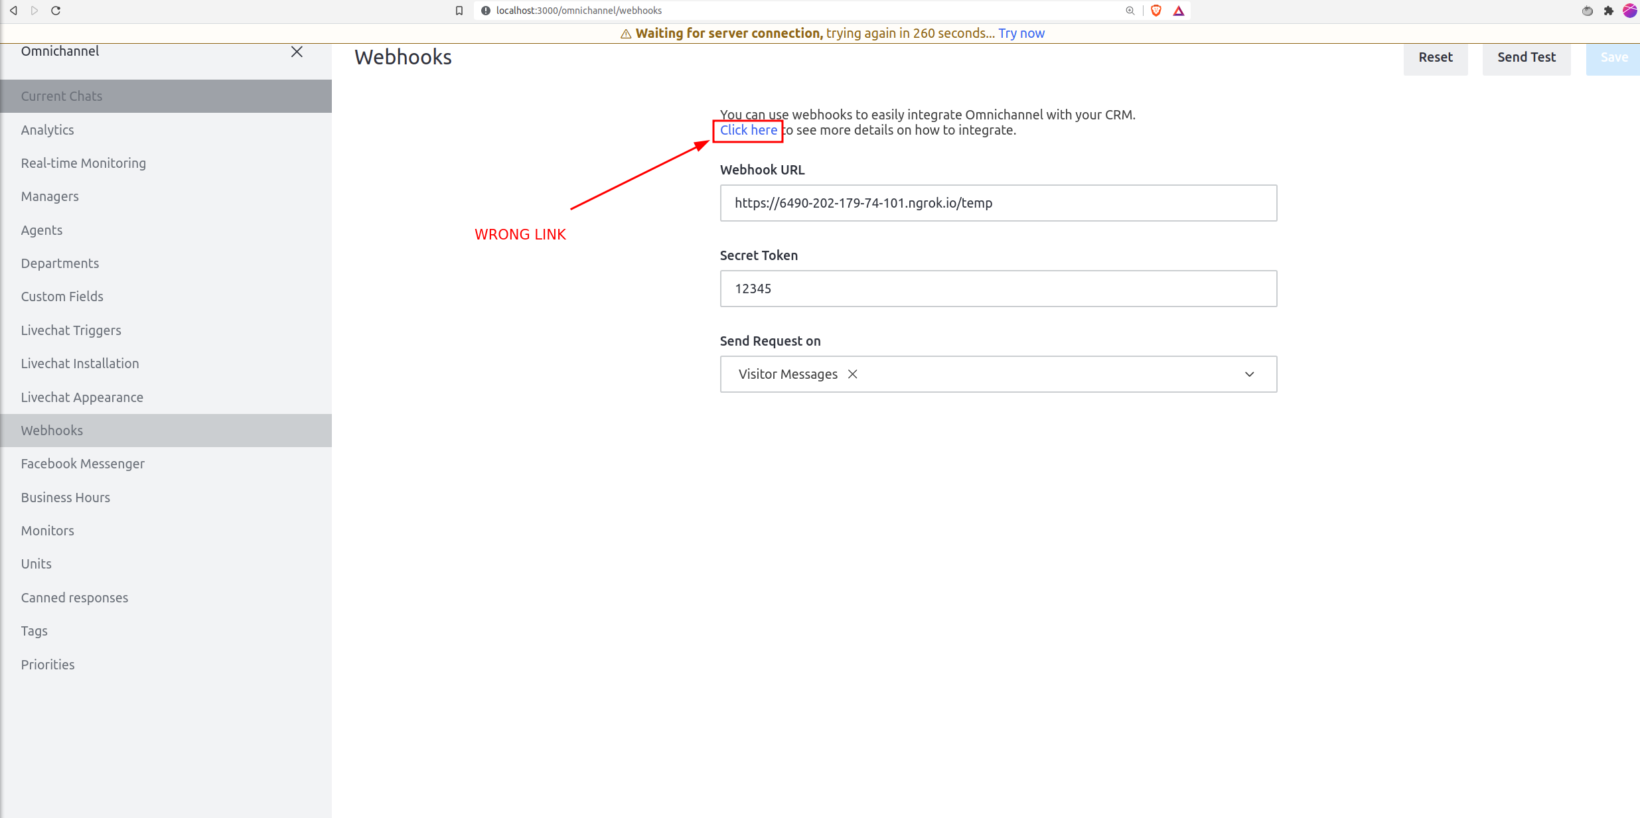
Task: Click the browser back arrow icon
Action: coord(13,11)
